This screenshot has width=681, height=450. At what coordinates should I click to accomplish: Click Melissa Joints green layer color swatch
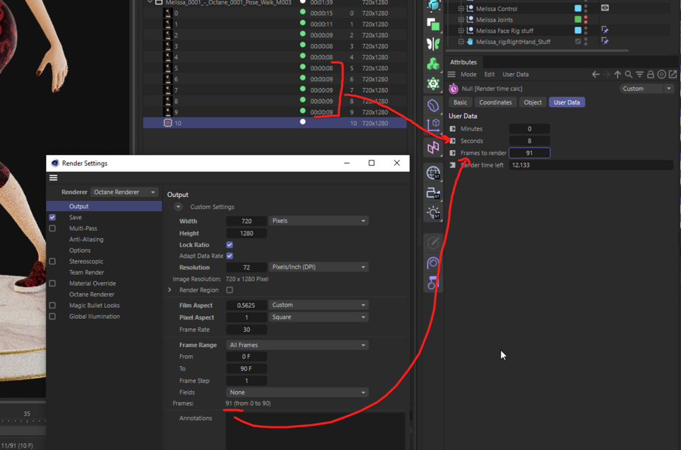[578, 19]
